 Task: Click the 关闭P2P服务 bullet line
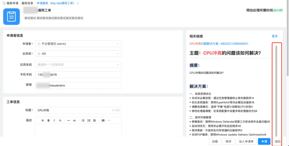[228, 135]
